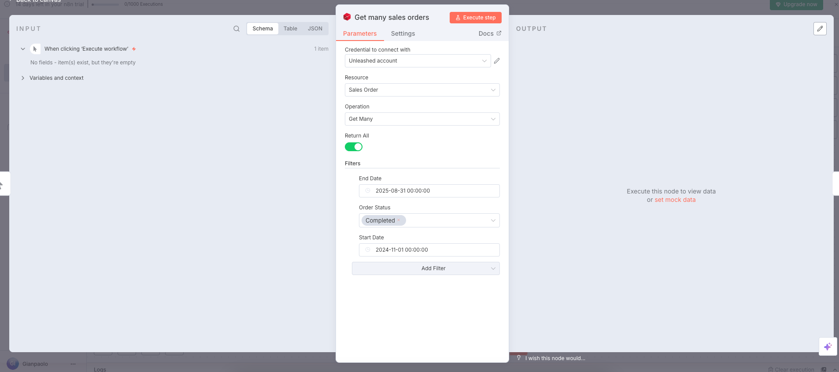Click 'I wish this node would...' feedback link
This screenshot has height=372, width=839.
(555, 358)
